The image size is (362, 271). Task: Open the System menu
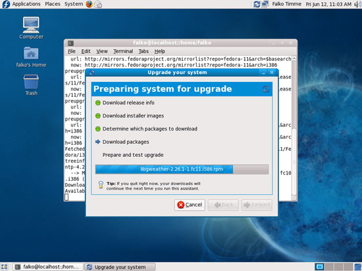[74, 4]
